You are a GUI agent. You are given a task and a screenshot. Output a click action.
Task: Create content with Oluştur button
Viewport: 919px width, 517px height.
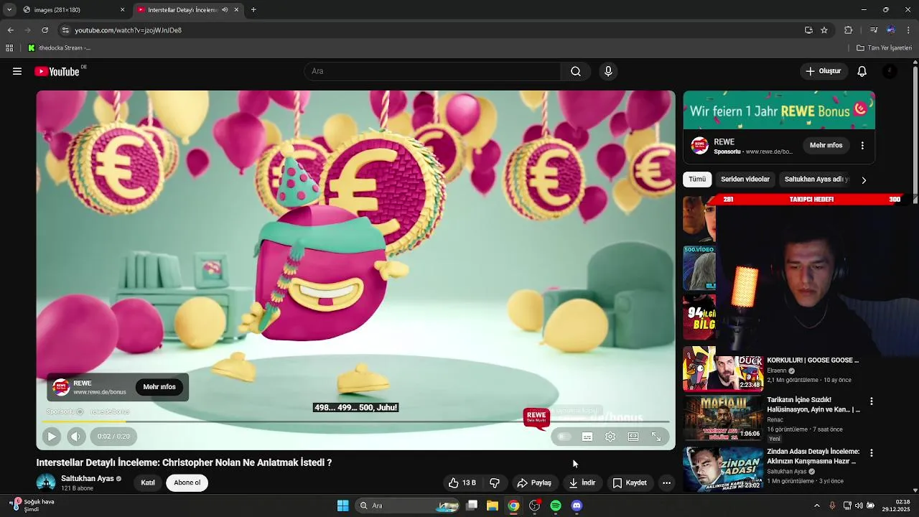coord(823,71)
